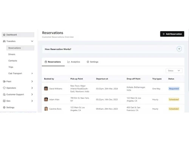Click the Trip types column header

pos(157,79)
